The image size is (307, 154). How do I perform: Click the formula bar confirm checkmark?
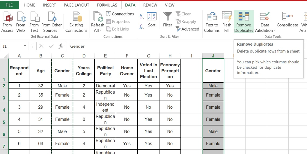tap(51, 46)
